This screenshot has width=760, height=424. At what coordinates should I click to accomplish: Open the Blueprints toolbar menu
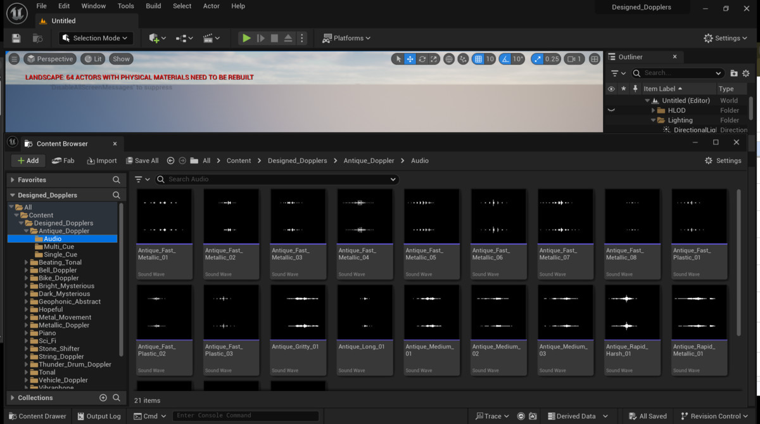(184, 38)
